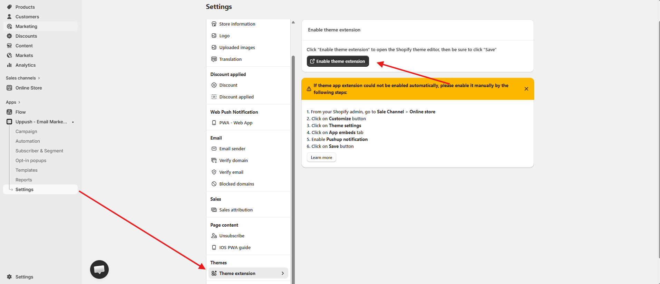
Task: Click the Discount applied dashed icon
Action: point(214,97)
